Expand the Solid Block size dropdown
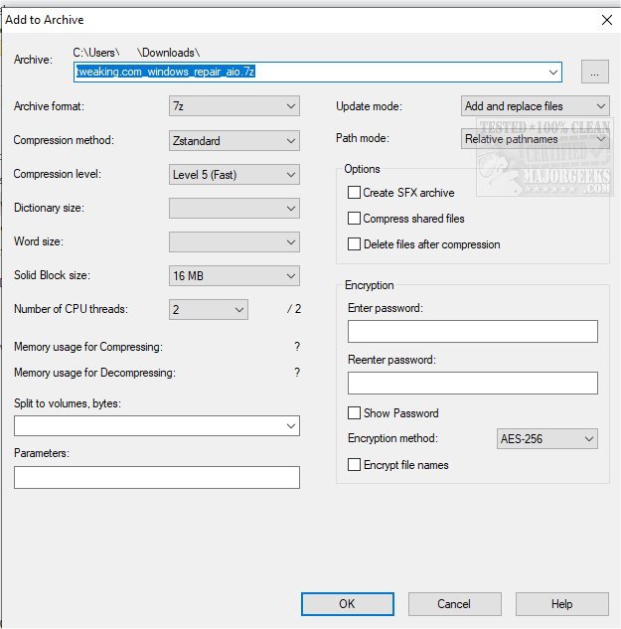This screenshot has width=621, height=629. [234, 276]
